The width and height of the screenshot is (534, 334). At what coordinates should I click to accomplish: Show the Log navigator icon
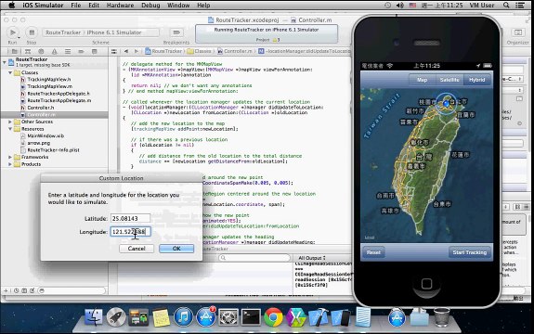click(95, 52)
